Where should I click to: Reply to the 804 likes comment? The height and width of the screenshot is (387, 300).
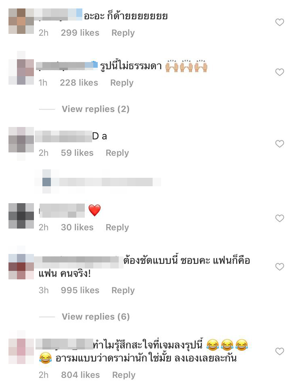tap(124, 375)
